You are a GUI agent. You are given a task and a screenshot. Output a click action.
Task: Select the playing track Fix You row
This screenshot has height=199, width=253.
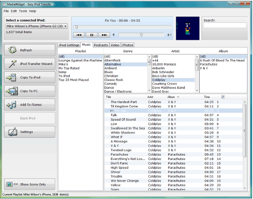tap(174, 111)
